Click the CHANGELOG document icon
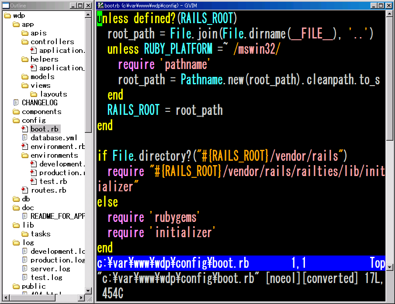Screen dimensions: 395x304 tap(16, 103)
